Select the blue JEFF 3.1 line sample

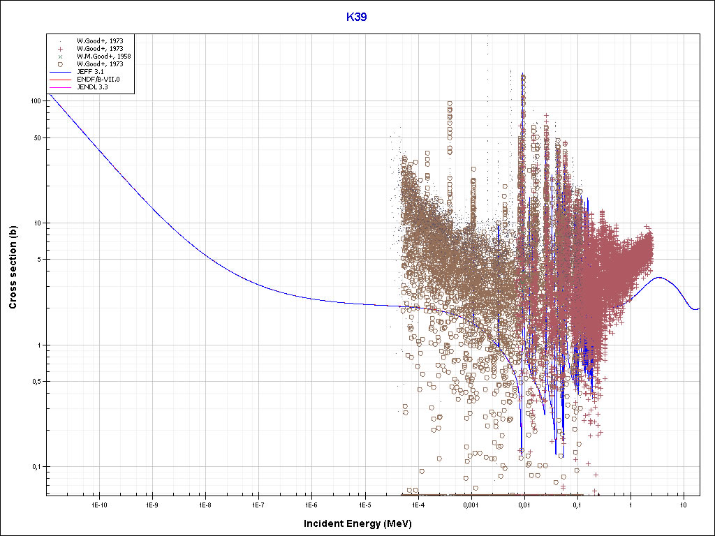61,71
